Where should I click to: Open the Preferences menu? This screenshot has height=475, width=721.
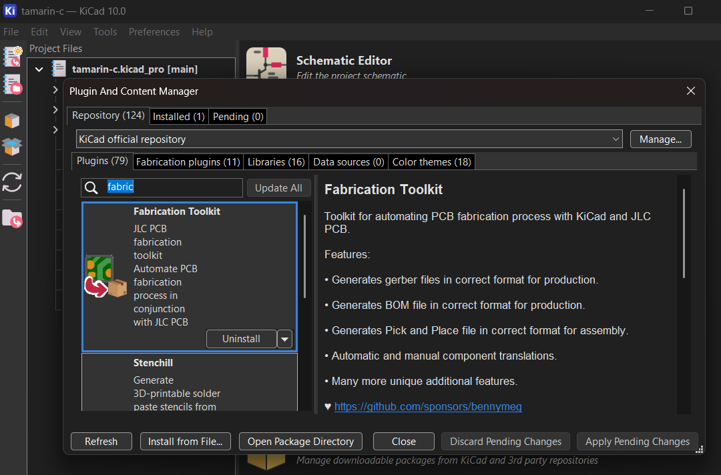tap(154, 32)
